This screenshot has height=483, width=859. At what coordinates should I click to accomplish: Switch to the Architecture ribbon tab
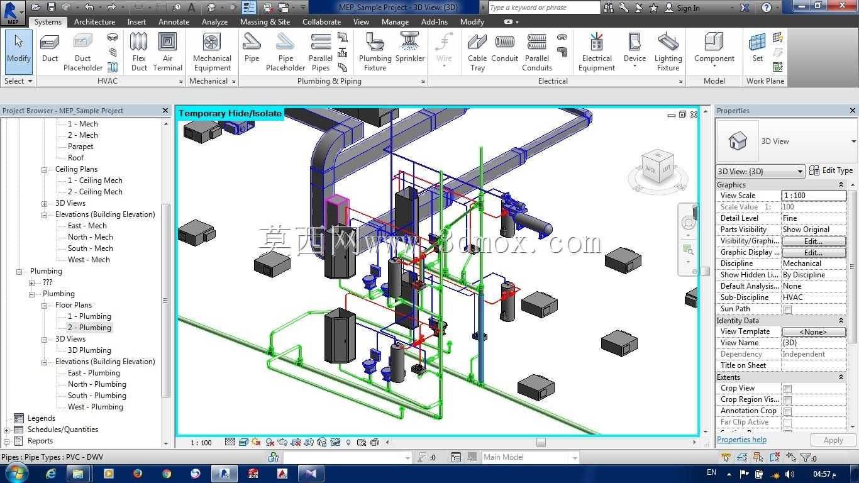[94, 21]
